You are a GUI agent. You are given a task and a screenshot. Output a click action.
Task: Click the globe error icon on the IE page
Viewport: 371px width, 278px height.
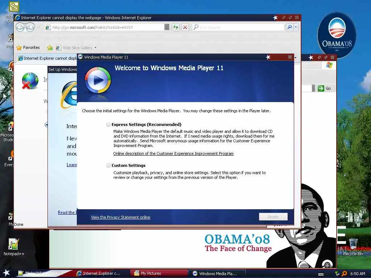tap(30, 81)
